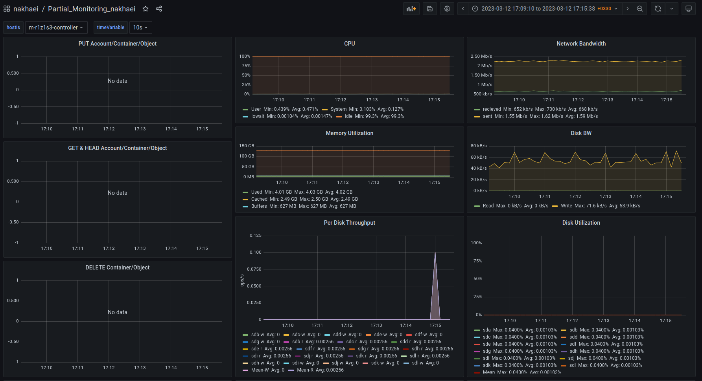Save the dashboard using the disk icon
The width and height of the screenshot is (702, 381).
pyautogui.click(x=430, y=9)
